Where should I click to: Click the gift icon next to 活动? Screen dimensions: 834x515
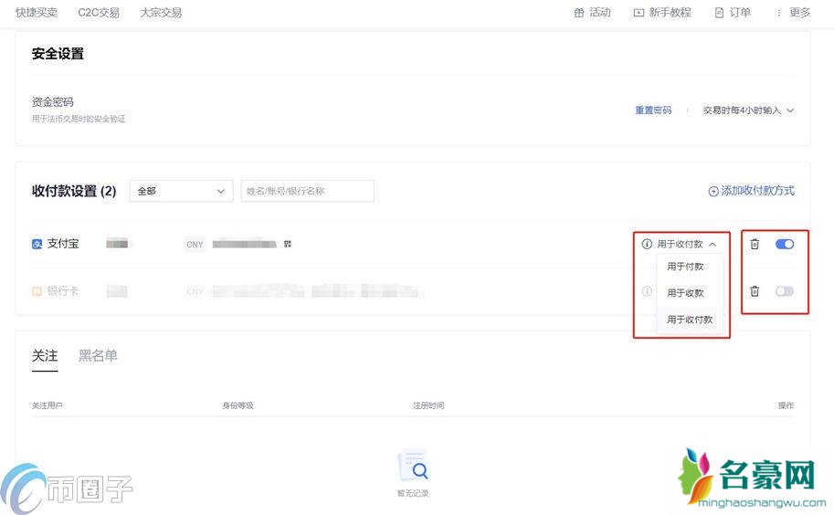pos(579,13)
